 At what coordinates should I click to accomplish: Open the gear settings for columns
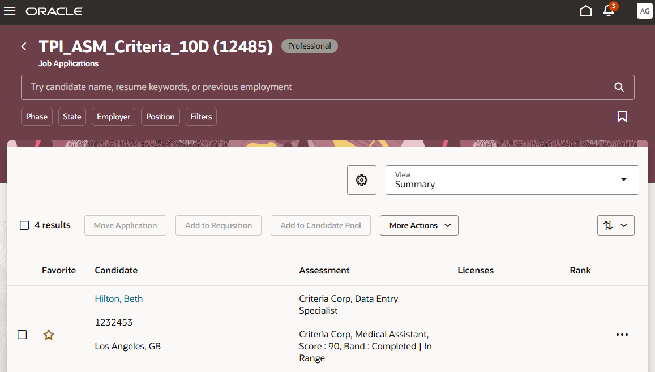click(x=362, y=180)
